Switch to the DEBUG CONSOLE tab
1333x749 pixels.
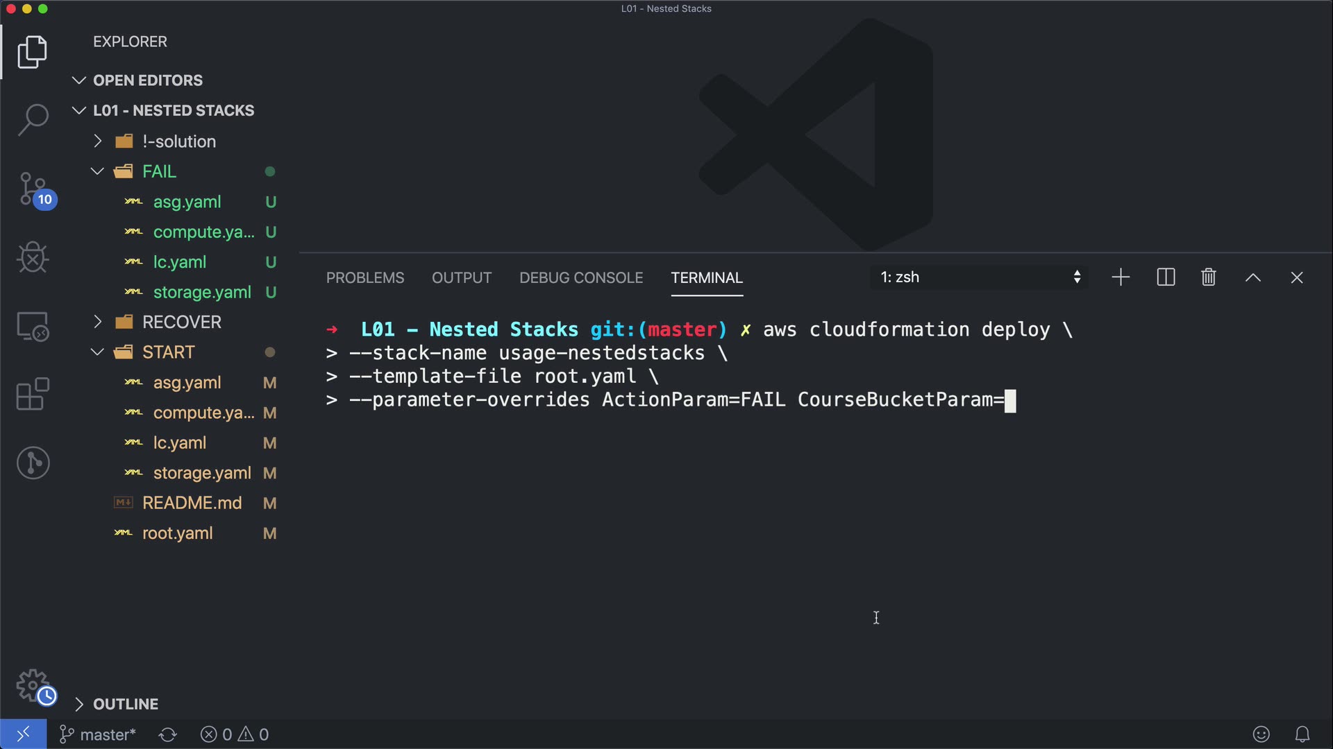580,277
